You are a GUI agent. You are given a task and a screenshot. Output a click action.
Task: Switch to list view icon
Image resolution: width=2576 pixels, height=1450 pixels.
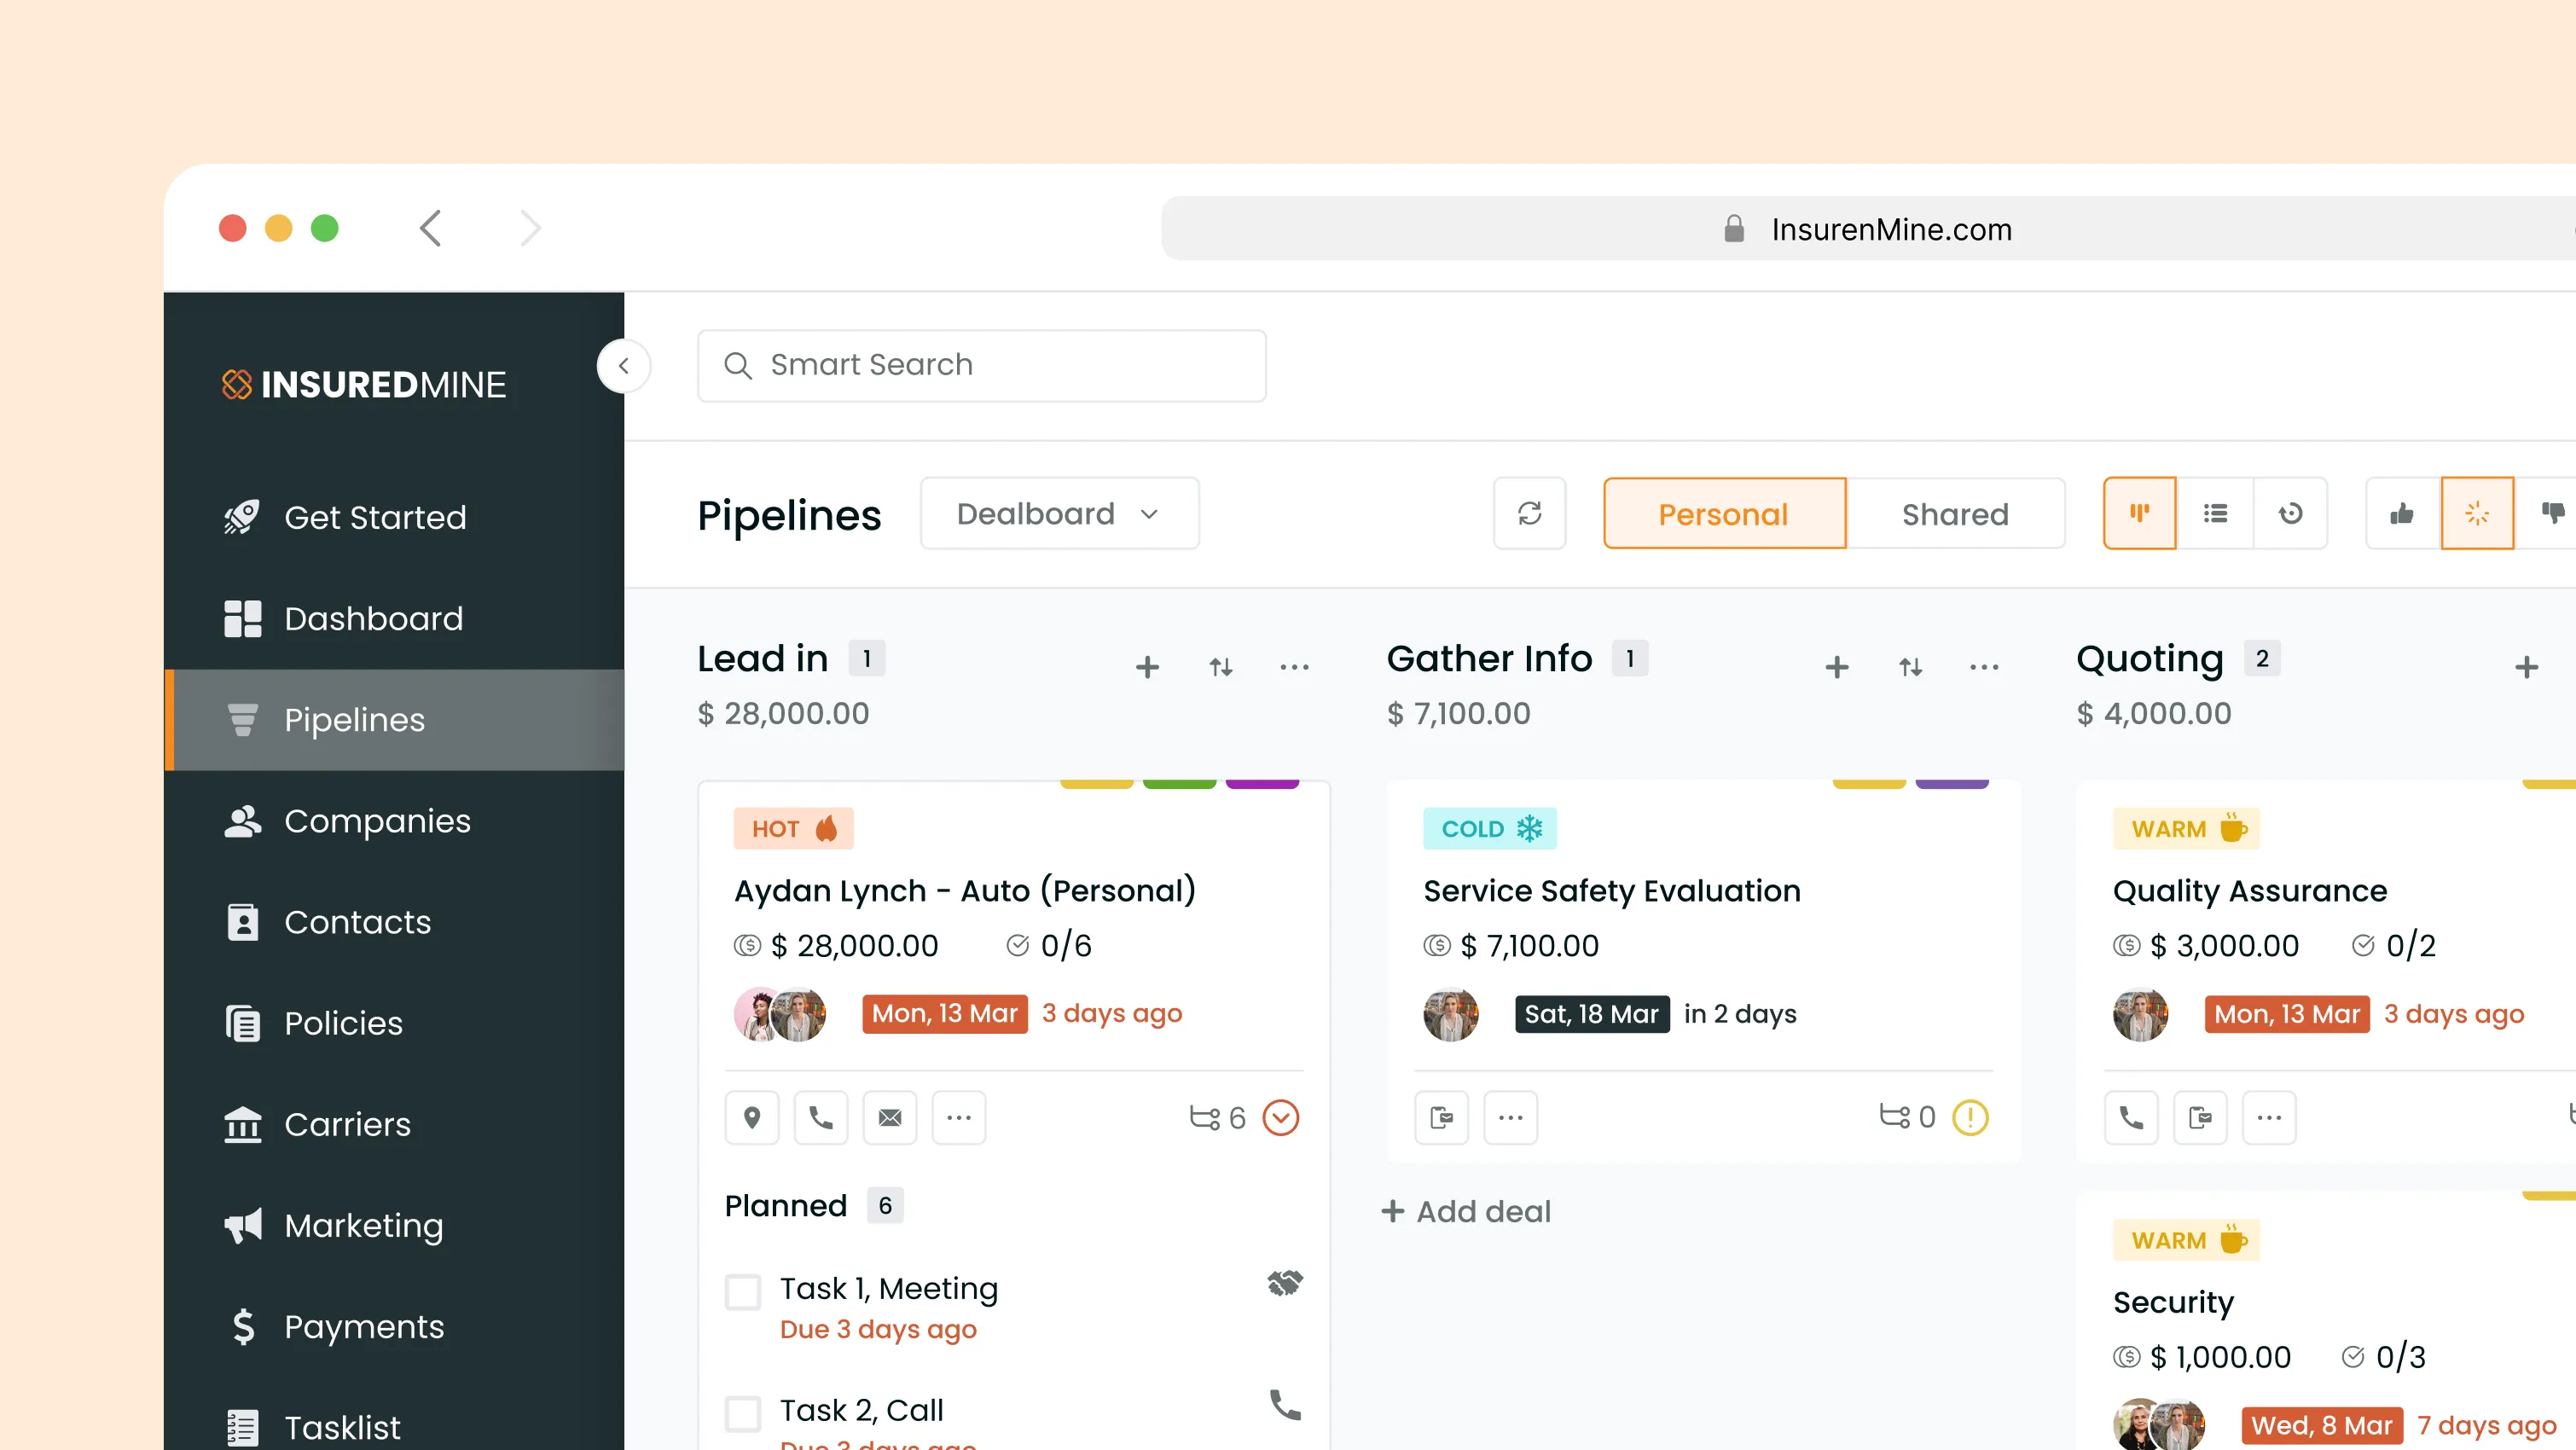click(2215, 513)
